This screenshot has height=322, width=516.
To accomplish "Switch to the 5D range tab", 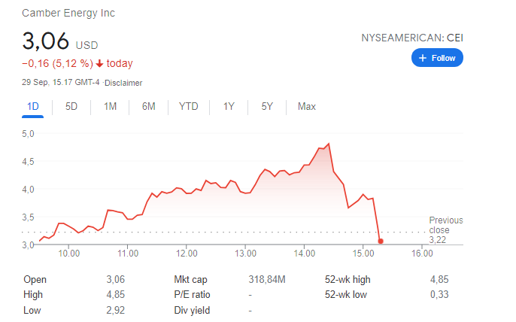I will pyautogui.click(x=71, y=106).
